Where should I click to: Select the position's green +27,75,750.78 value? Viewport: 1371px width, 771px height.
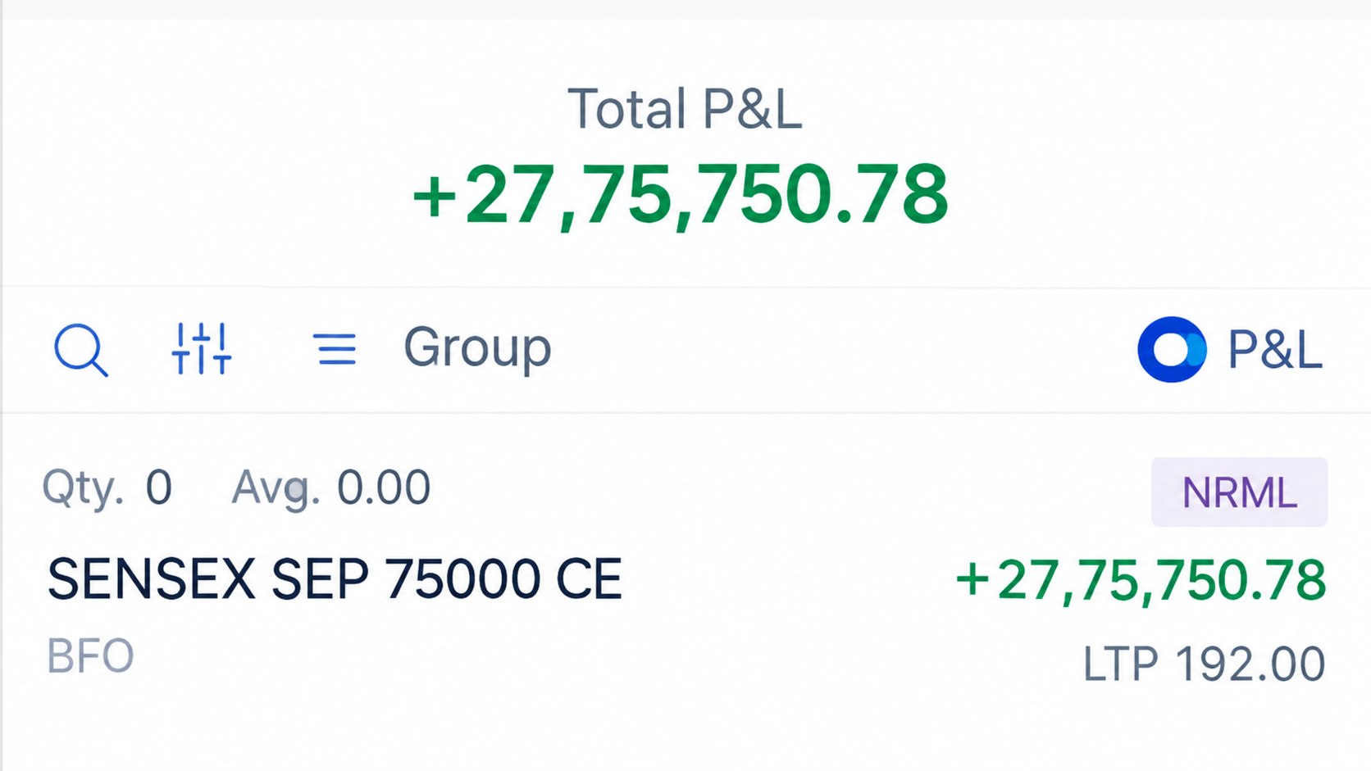[x=1141, y=581]
